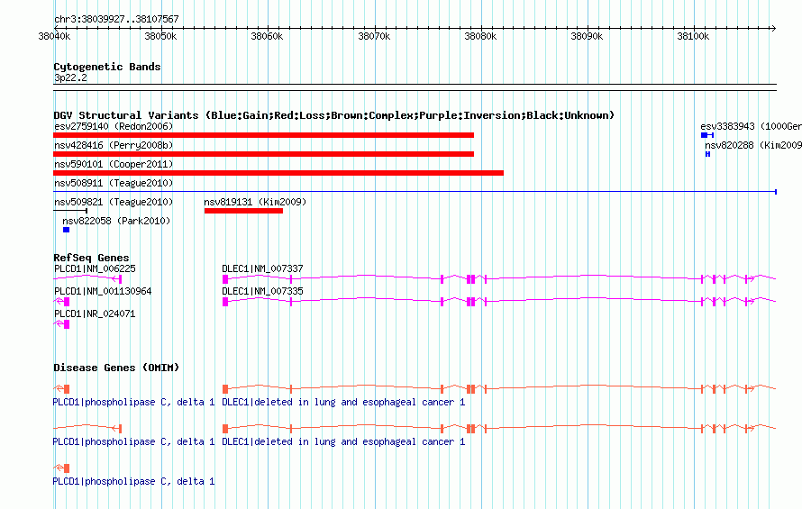
Task: Click the 3p22.2 band label
Action: point(70,78)
